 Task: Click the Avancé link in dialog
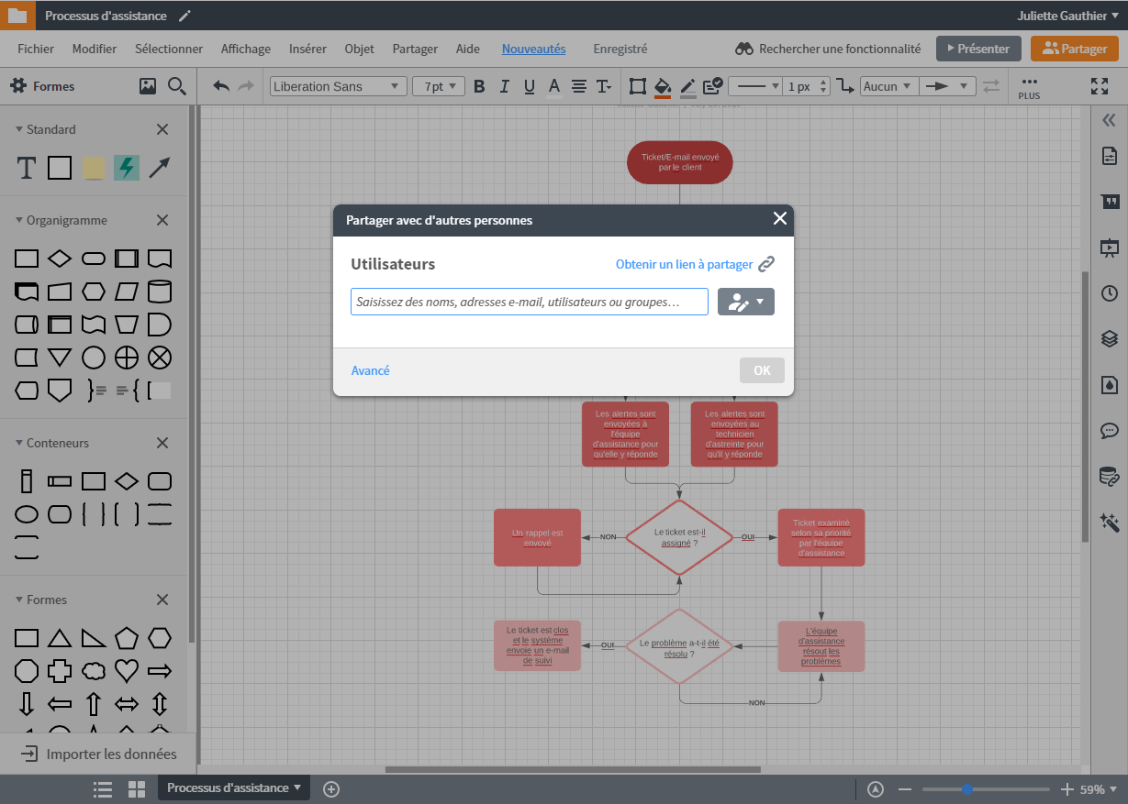(370, 370)
